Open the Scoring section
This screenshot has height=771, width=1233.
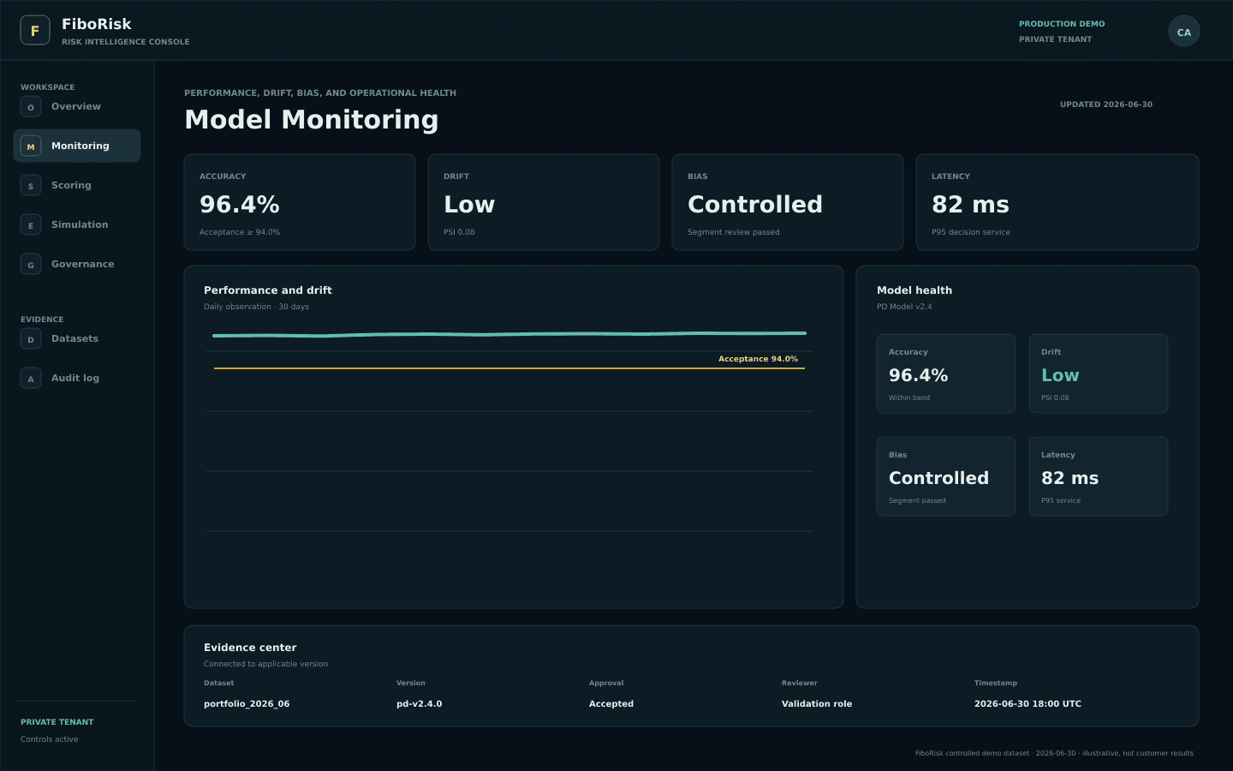pyautogui.click(x=71, y=186)
